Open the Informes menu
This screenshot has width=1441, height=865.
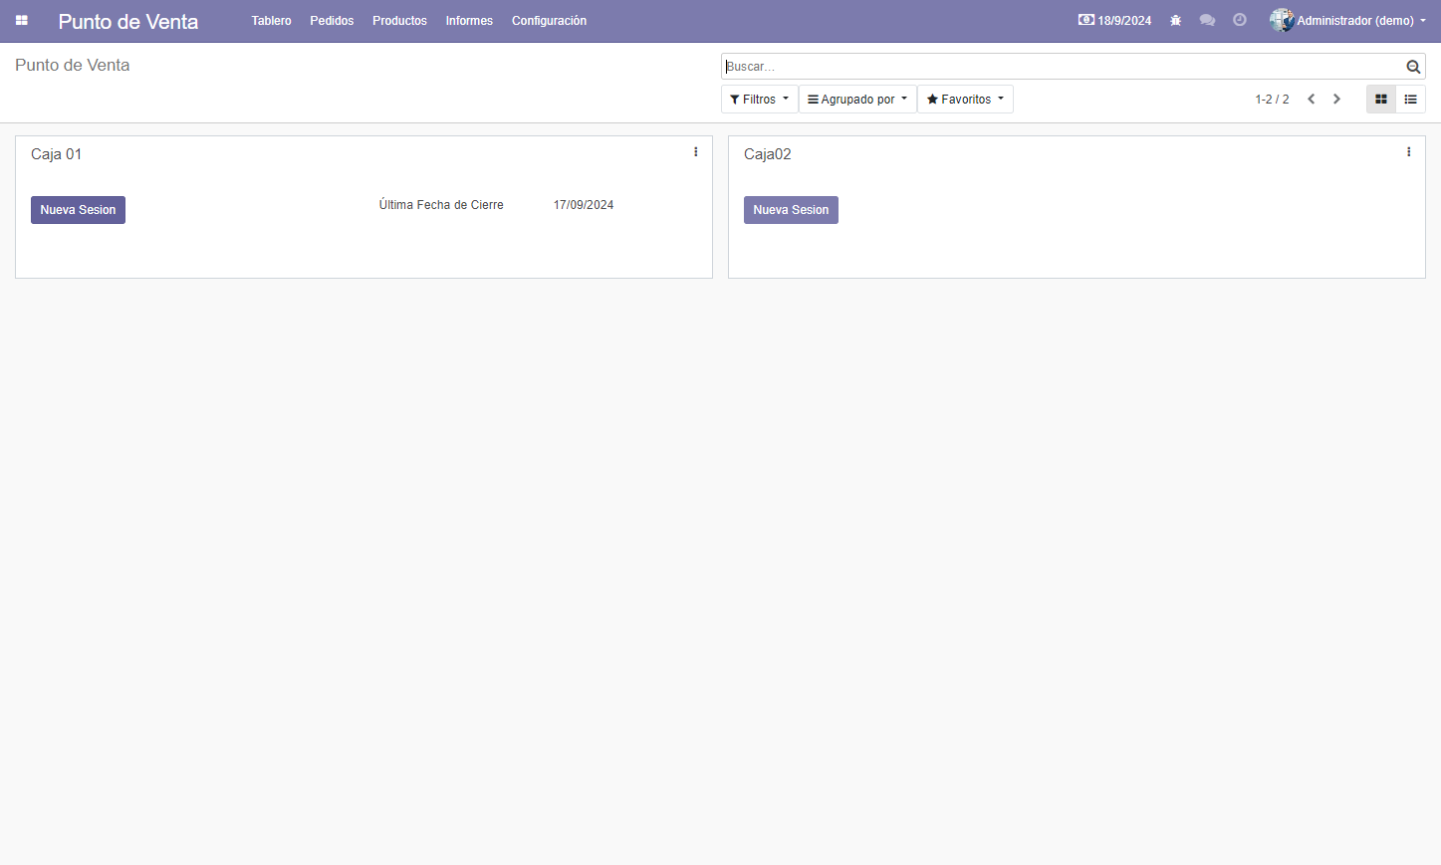(x=469, y=21)
